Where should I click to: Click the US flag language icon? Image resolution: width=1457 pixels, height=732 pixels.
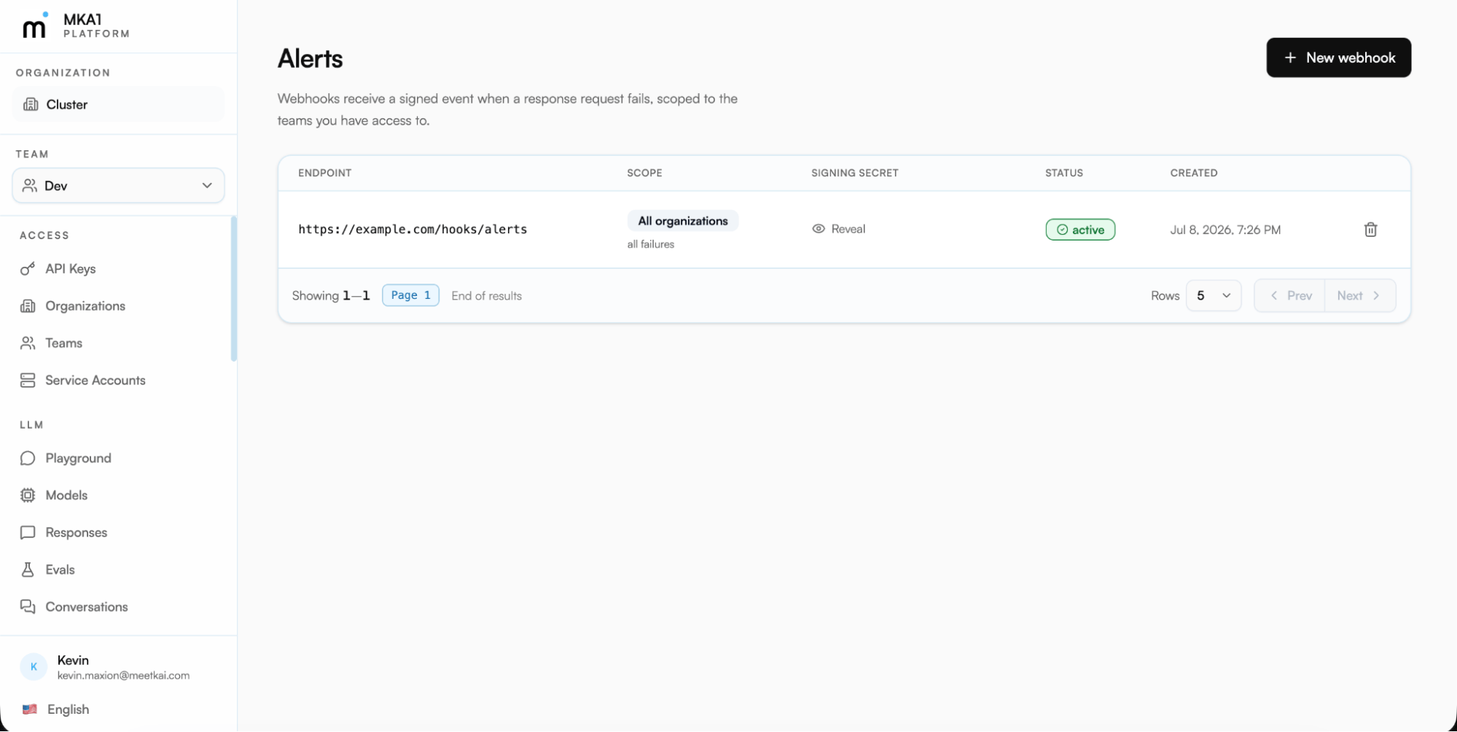[x=30, y=709]
